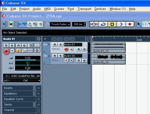Image resolution: width=150 pixels, height=114 pixels.
Task: Click the lane display type icon
Action: click(30, 50)
